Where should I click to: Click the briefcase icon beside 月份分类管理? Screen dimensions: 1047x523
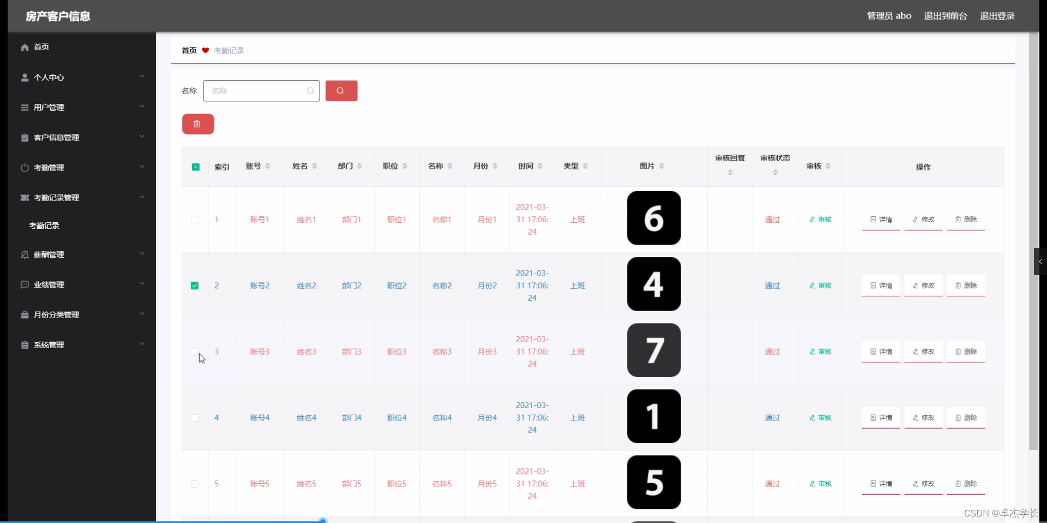pyautogui.click(x=25, y=315)
